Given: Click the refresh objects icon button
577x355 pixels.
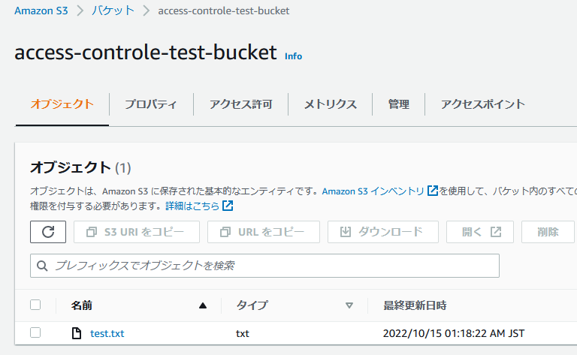Looking at the screenshot, I should coord(48,232).
